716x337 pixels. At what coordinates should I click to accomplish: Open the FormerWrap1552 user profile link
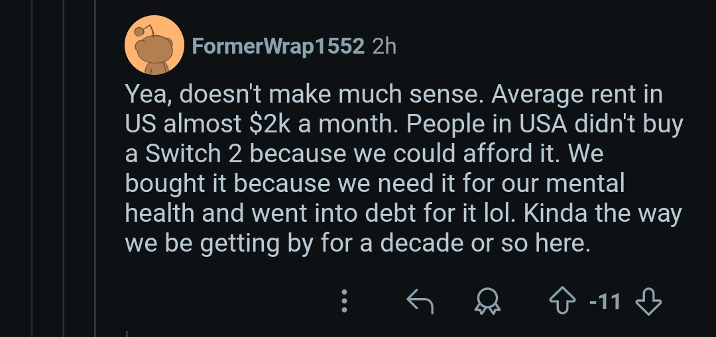(x=278, y=46)
